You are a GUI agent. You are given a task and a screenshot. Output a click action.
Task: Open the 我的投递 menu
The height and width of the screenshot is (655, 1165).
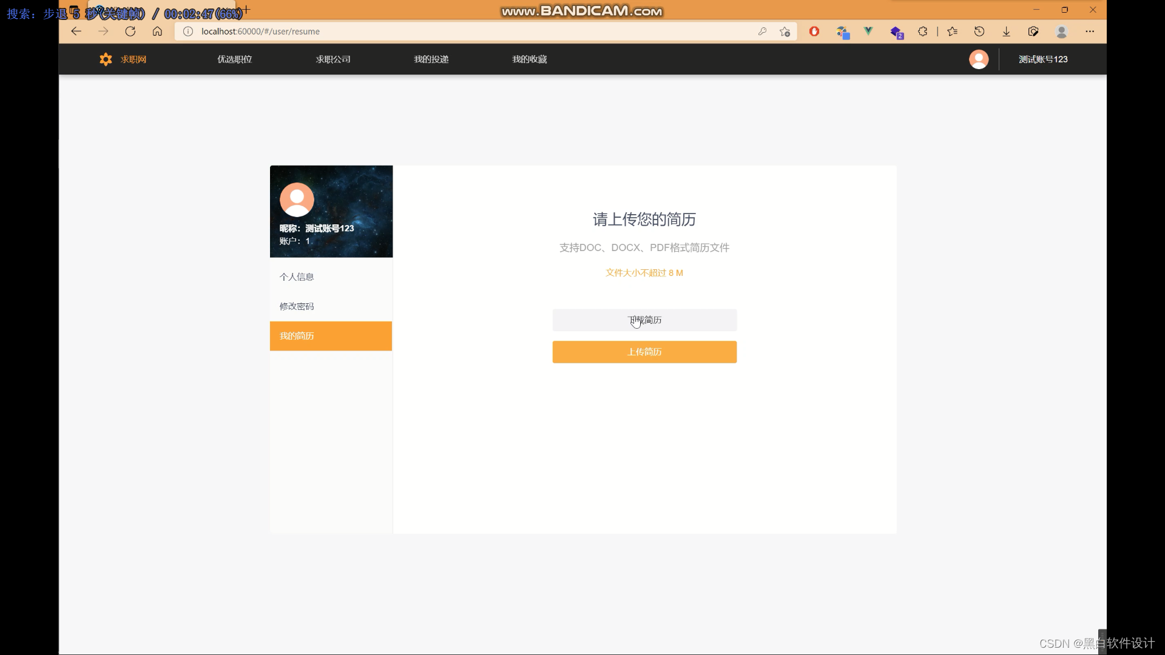click(431, 59)
